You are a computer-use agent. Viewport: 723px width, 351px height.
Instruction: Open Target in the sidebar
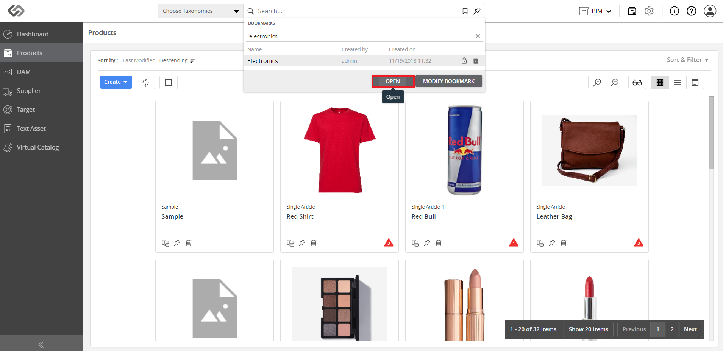(42, 110)
